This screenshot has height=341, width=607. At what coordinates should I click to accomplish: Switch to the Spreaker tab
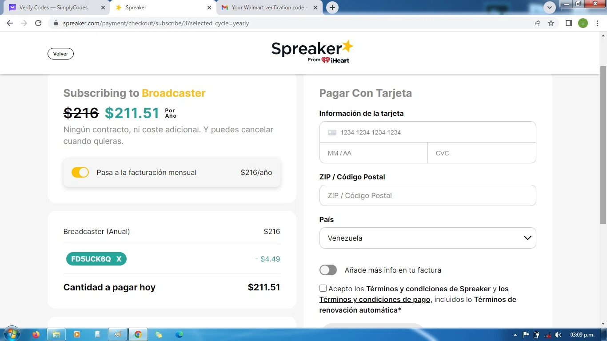[x=163, y=8]
